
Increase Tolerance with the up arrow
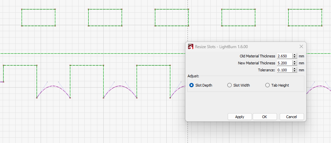[x=295, y=69]
